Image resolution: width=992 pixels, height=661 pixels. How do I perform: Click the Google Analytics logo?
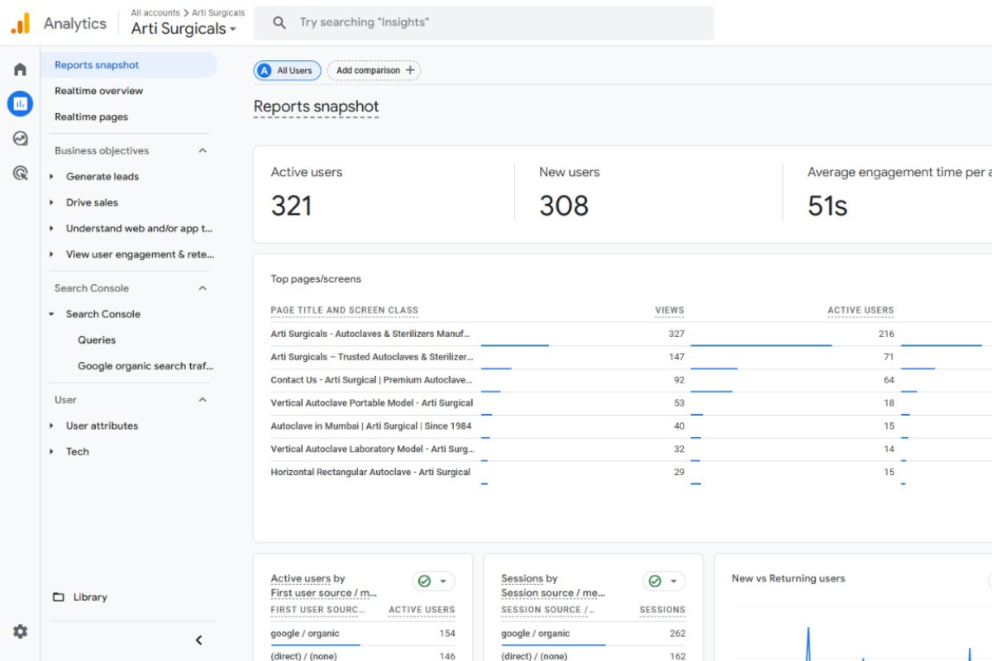pyautogui.click(x=21, y=23)
